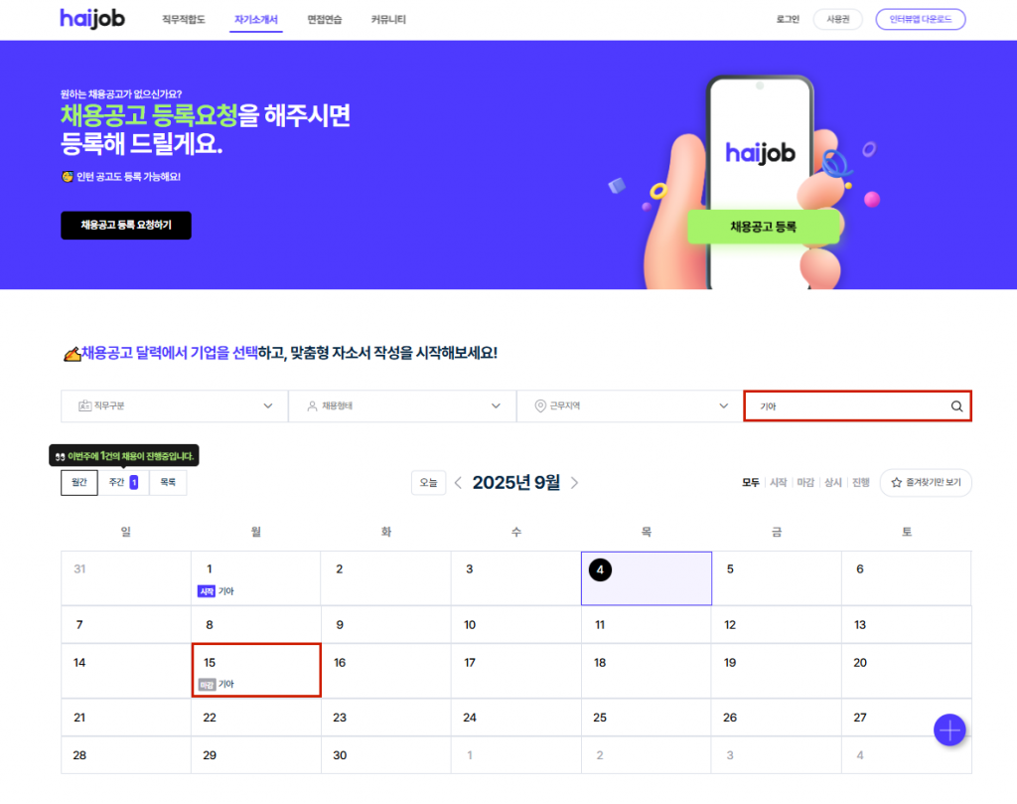Switch to 목록 list view
The height and width of the screenshot is (804, 1017).
click(x=168, y=482)
